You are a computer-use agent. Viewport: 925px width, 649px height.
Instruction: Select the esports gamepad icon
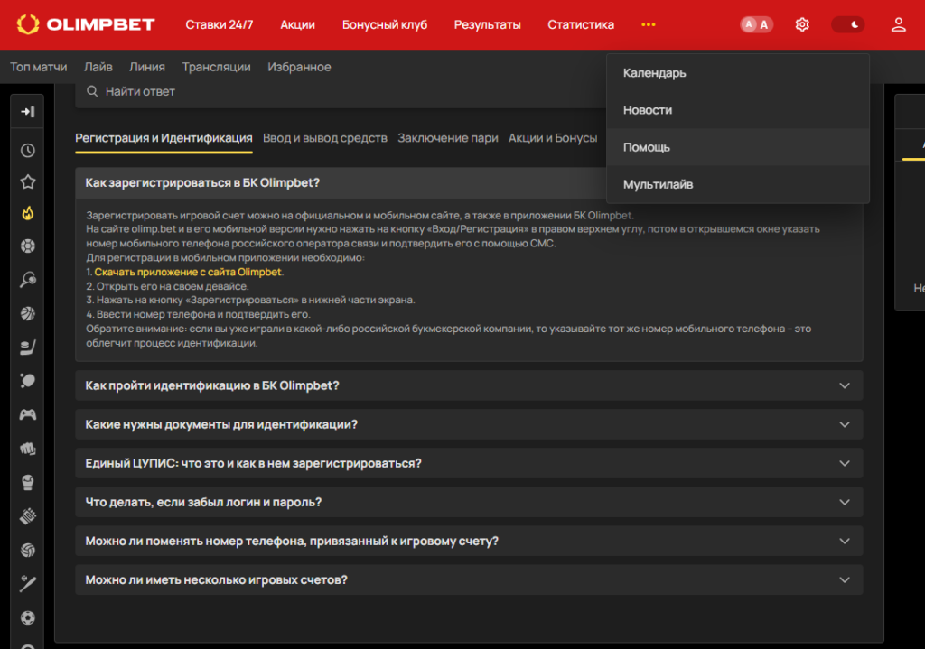[28, 414]
